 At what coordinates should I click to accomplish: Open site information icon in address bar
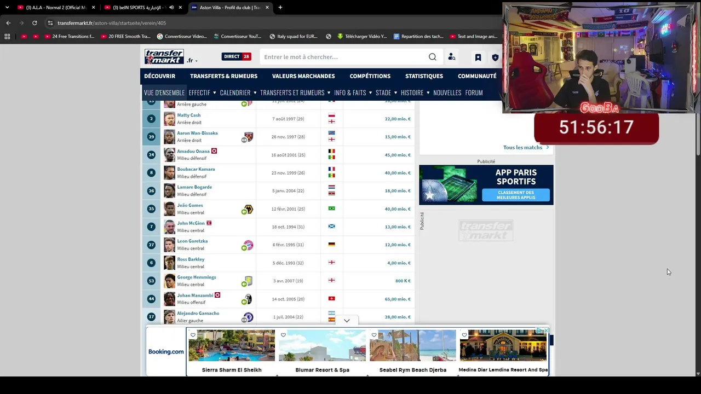tap(50, 23)
